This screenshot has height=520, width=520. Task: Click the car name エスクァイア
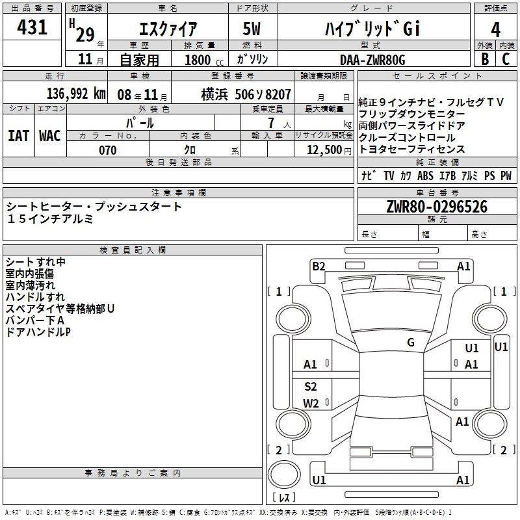tap(168, 29)
